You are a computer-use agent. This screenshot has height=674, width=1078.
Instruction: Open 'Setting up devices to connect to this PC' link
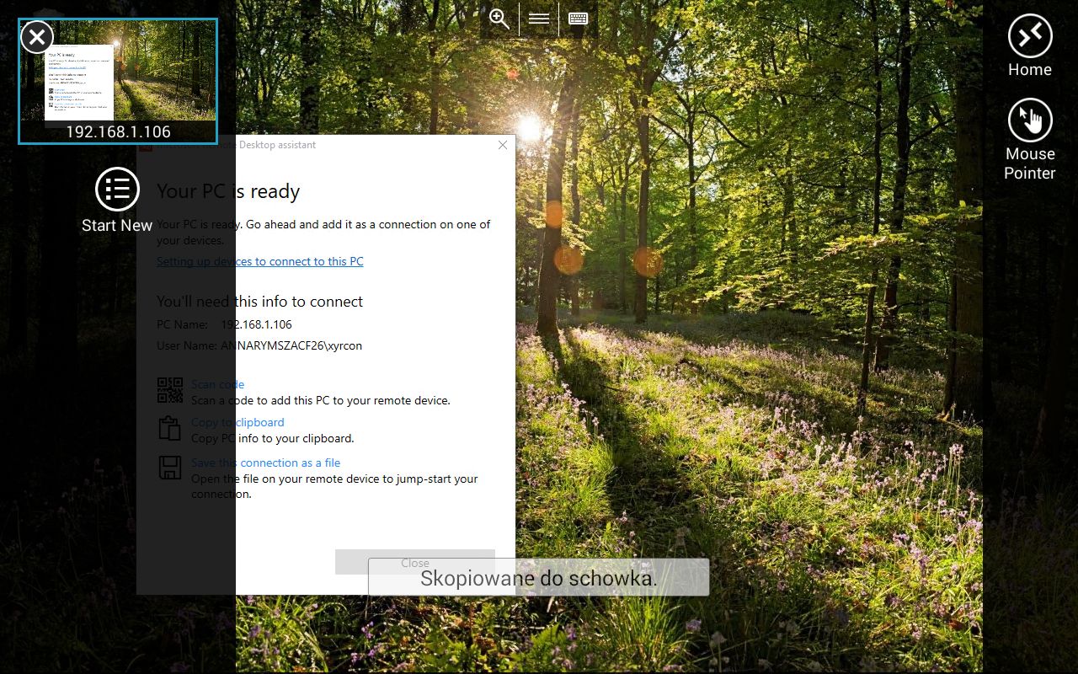(260, 261)
